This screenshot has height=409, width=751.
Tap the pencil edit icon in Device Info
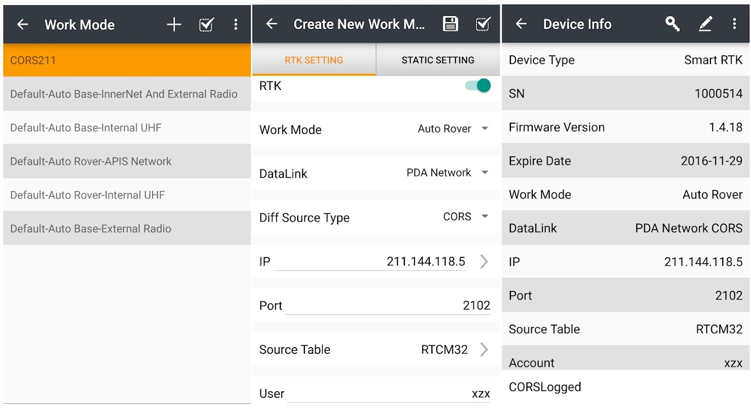pyautogui.click(x=705, y=24)
